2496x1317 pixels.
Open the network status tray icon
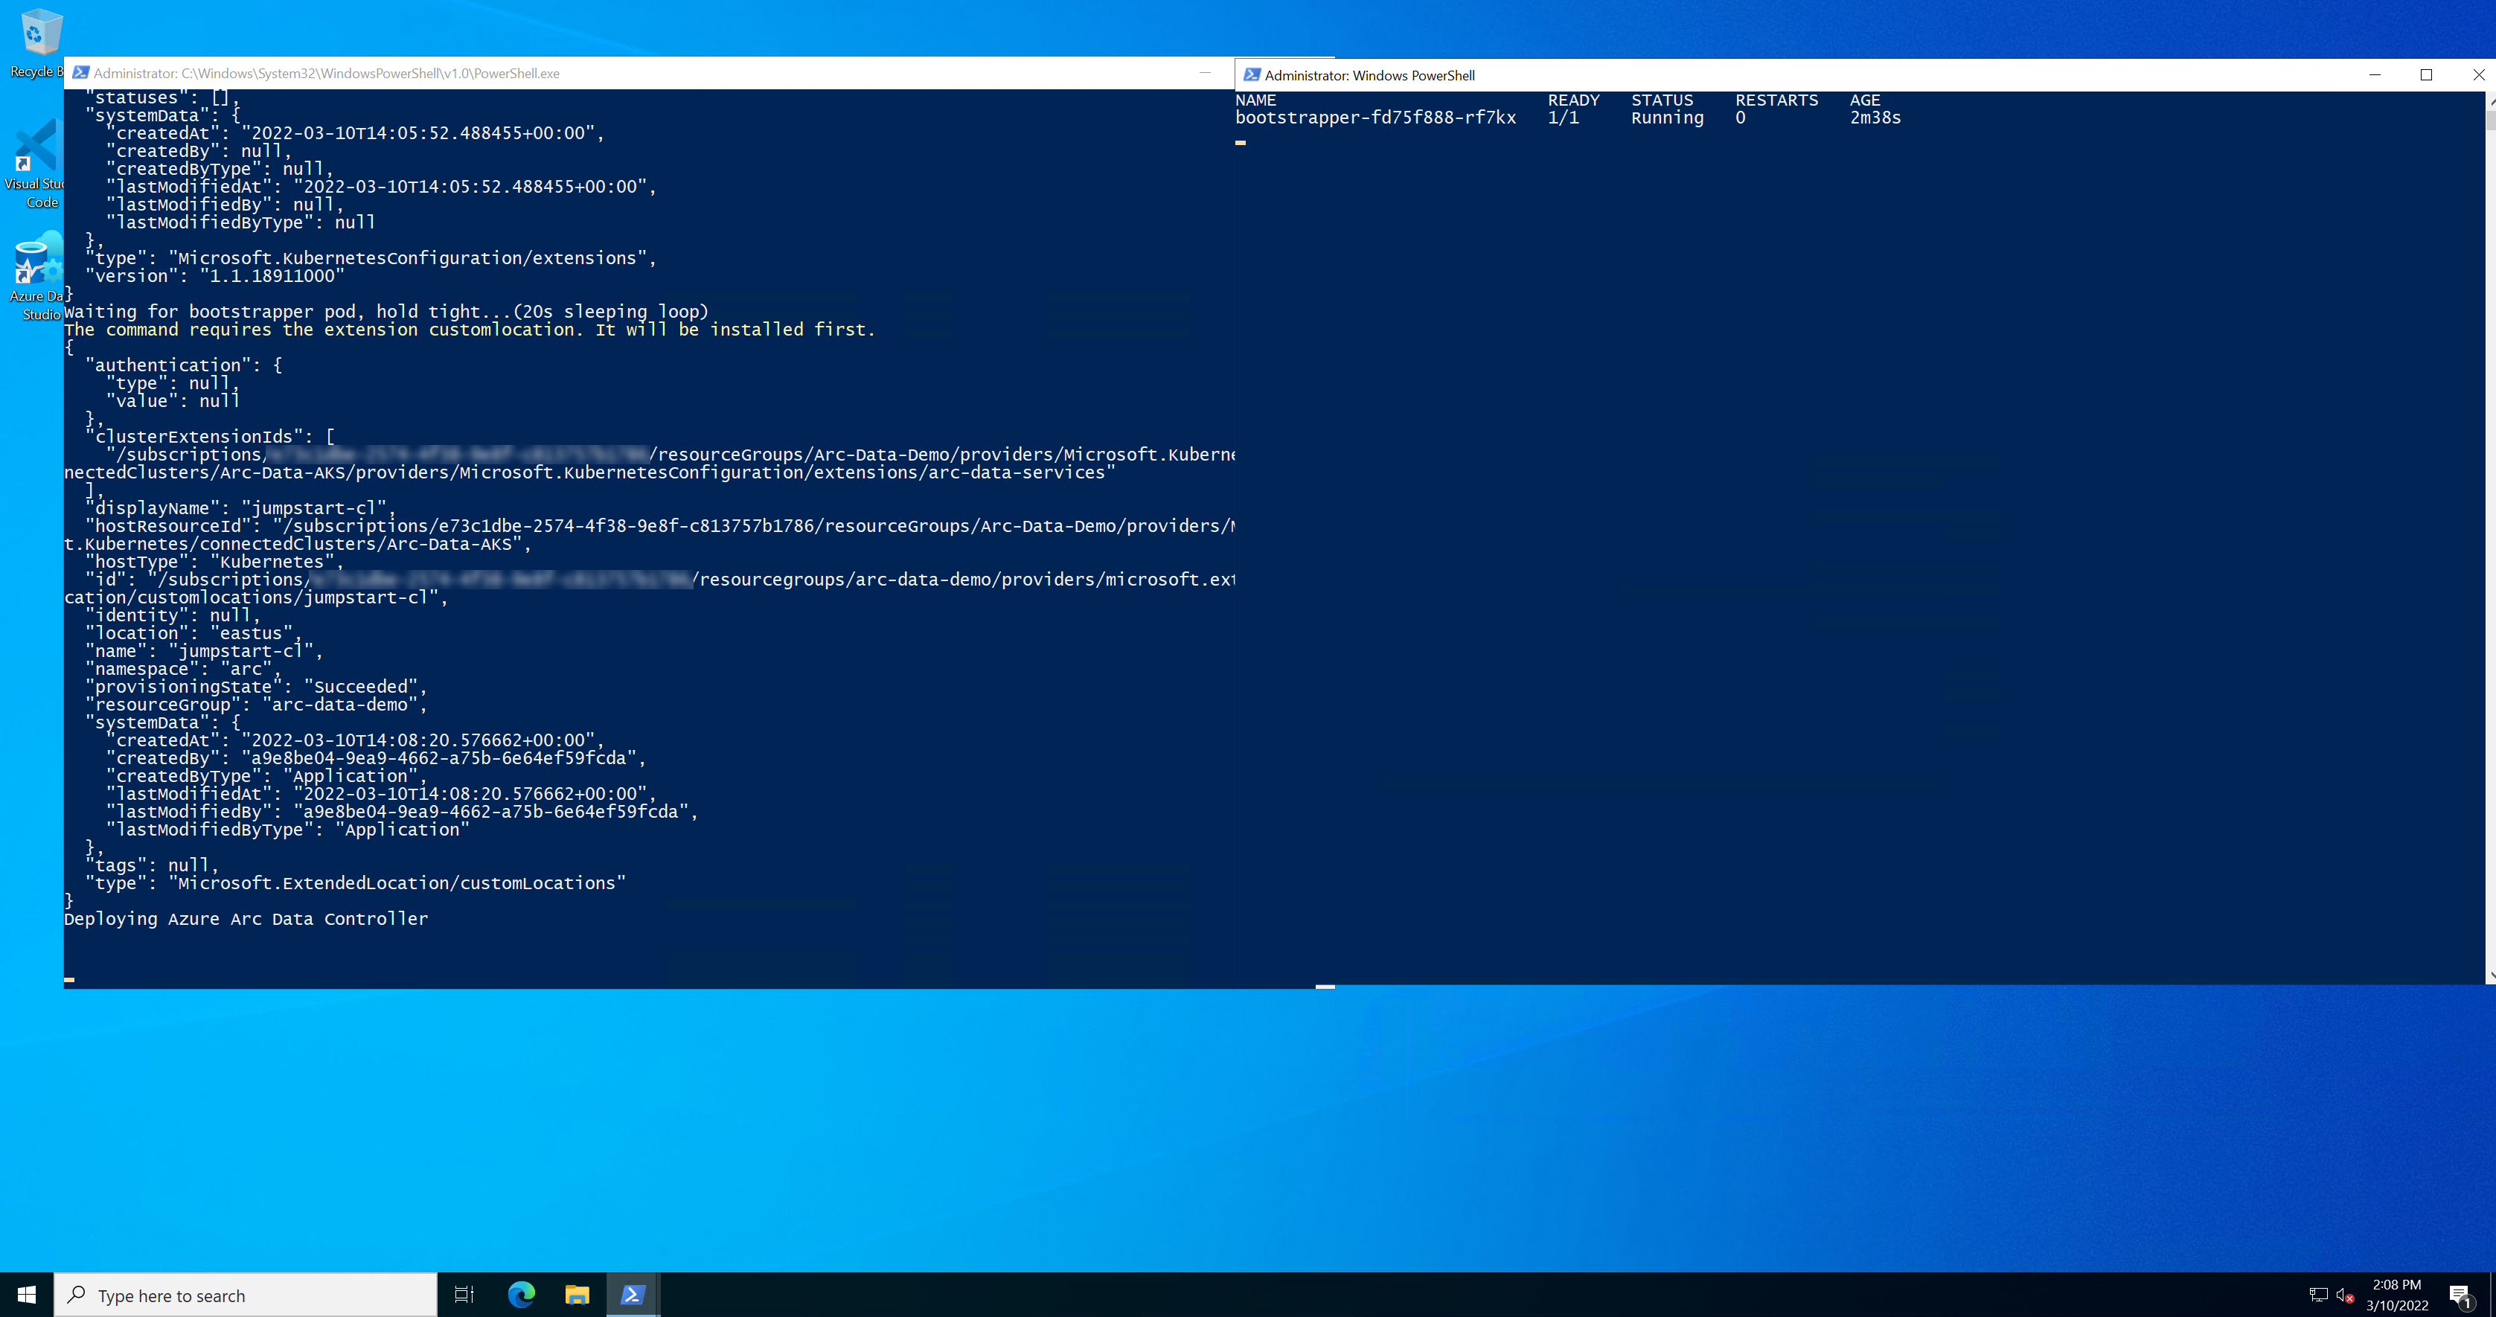[x=2319, y=1295]
